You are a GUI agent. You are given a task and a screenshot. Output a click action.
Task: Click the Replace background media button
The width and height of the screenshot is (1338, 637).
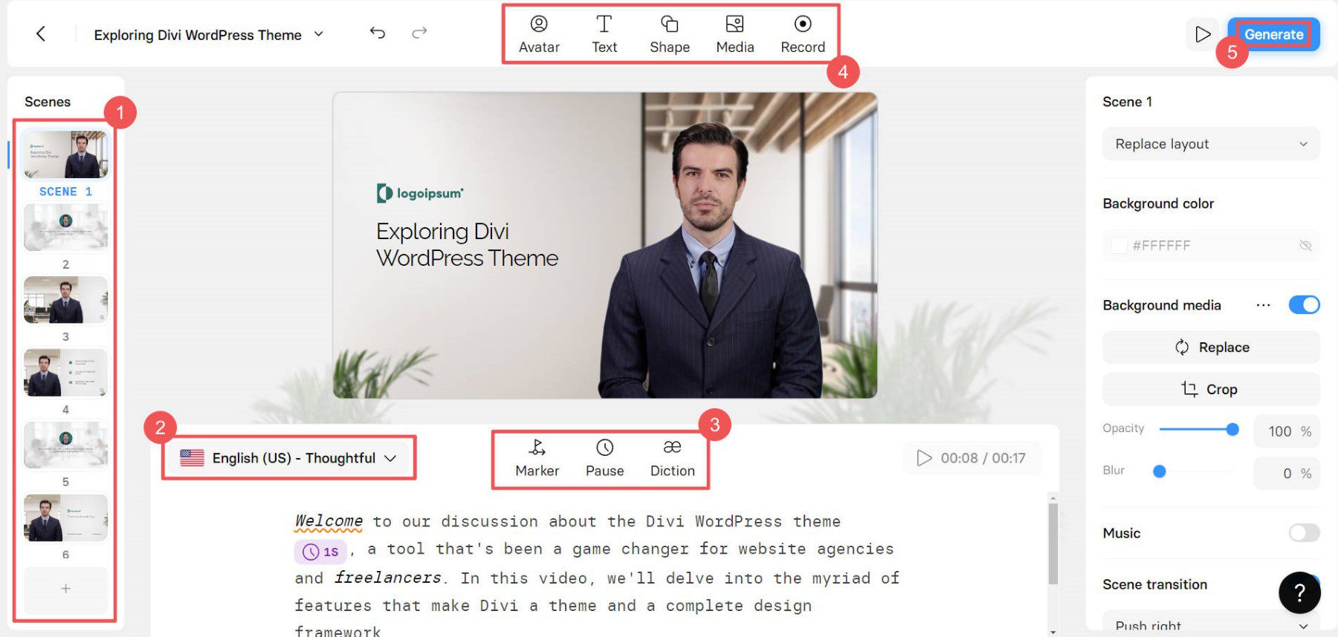click(1211, 347)
